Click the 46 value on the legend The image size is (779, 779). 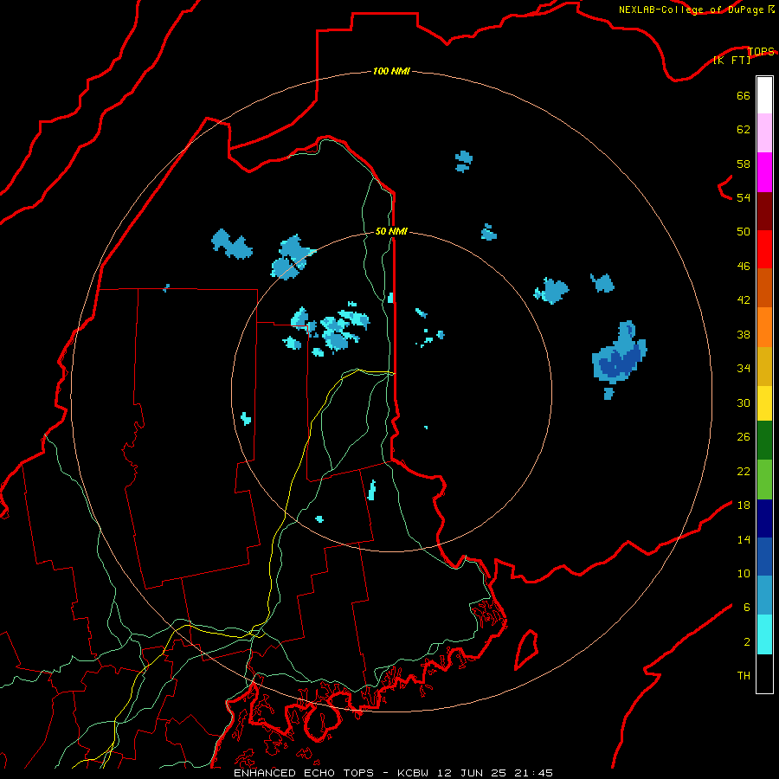point(744,267)
